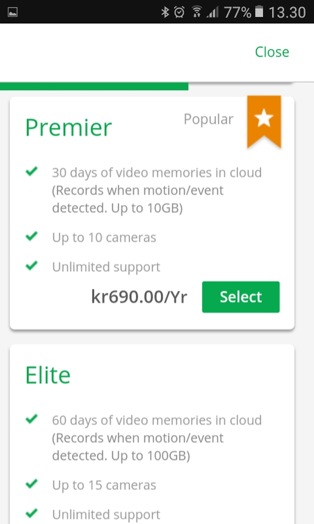Image resolution: width=314 pixels, height=524 pixels.
Task: Tap the image notification icon
Action: (13, 13)
